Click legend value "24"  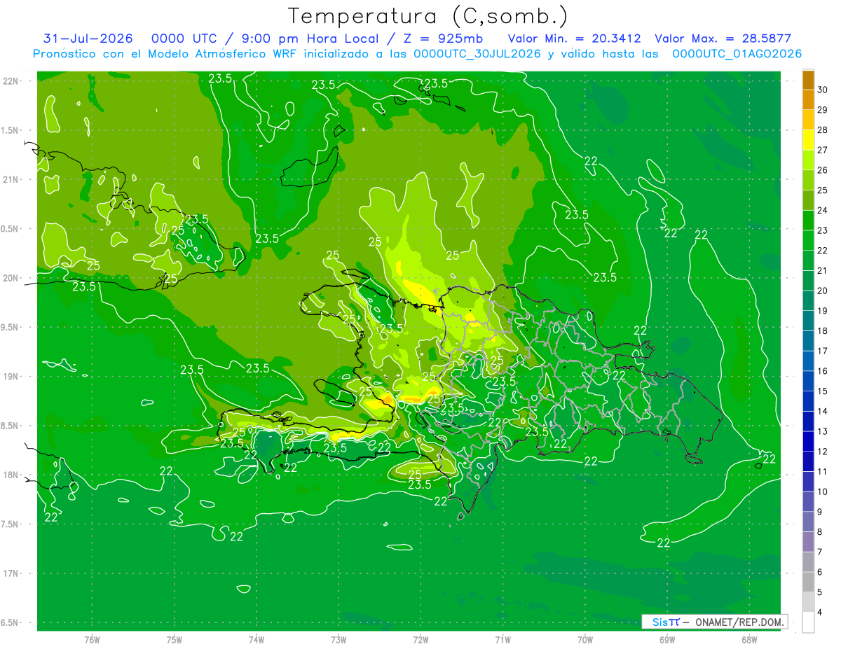click(823, 210)
